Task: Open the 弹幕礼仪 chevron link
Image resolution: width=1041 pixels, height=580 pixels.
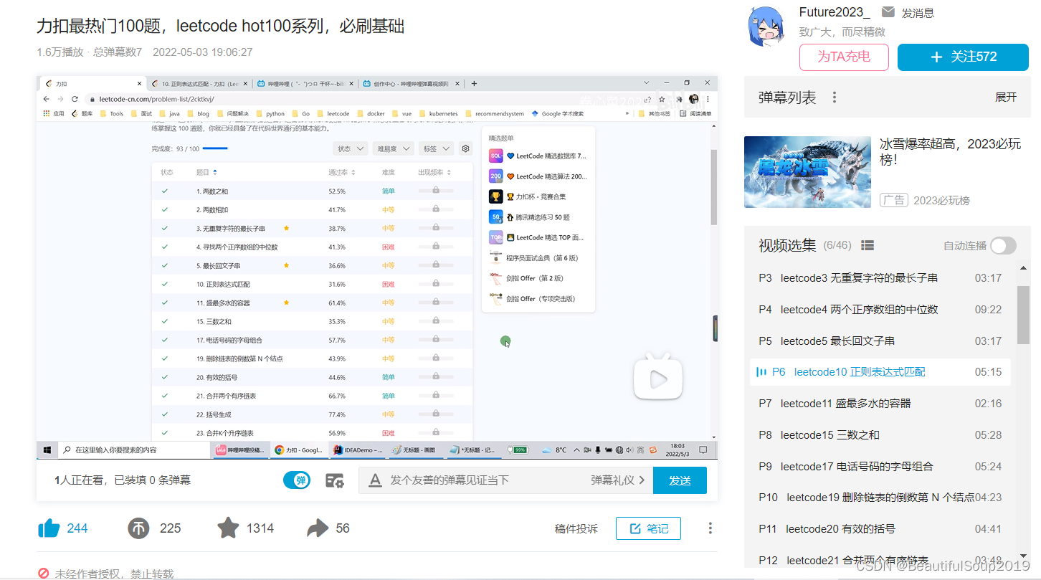Action: 618,480
